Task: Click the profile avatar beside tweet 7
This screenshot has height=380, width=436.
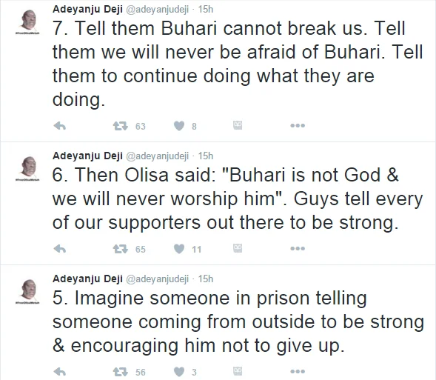Action: pos(28,21)
